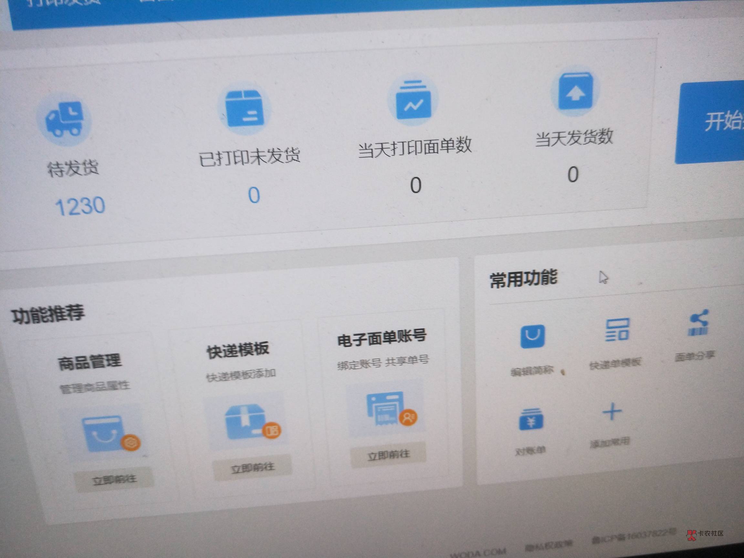Click the 编辑简称 label

pos(532,371)
